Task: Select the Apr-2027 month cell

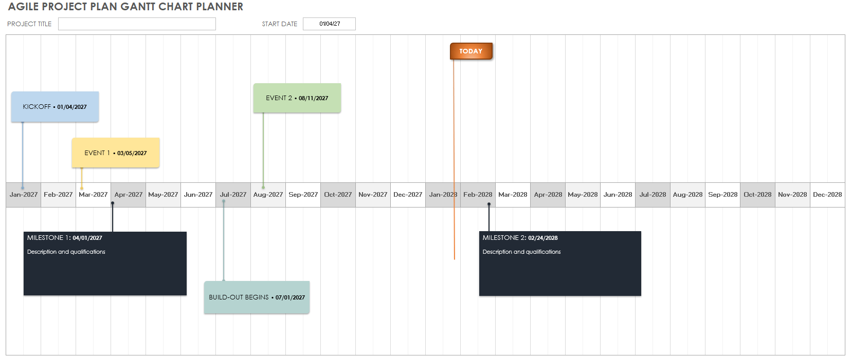Action: pos(129,195)
